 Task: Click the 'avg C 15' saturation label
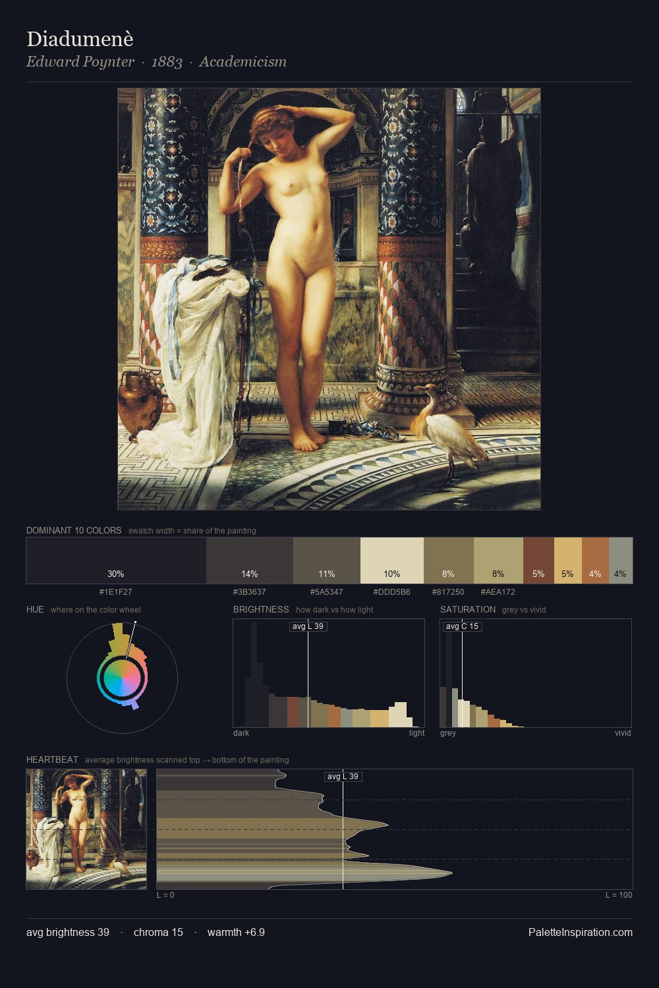(x=463, y=626)
